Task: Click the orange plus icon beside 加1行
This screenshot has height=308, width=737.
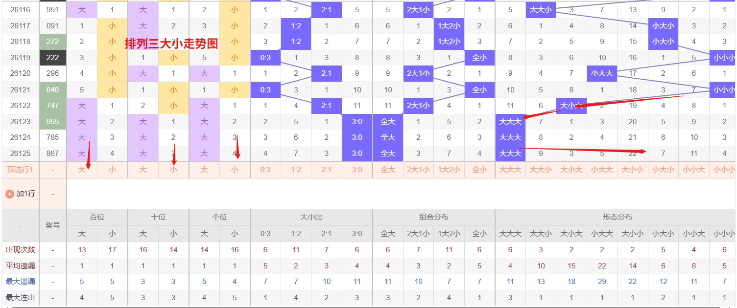Action: (x=9, y=194)
